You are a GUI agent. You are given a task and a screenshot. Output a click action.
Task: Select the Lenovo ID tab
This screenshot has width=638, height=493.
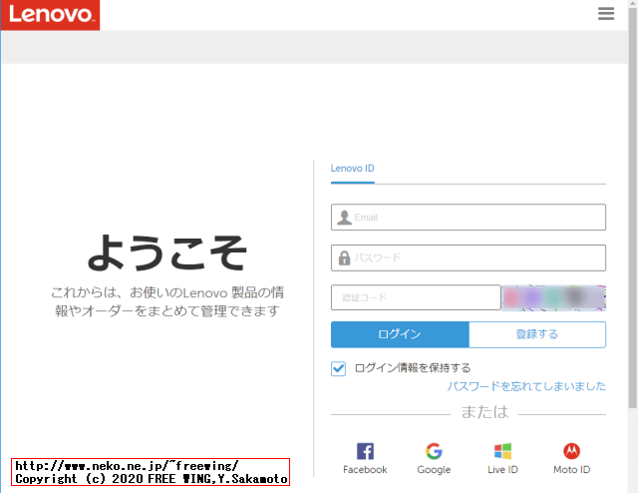pos(352,169)
